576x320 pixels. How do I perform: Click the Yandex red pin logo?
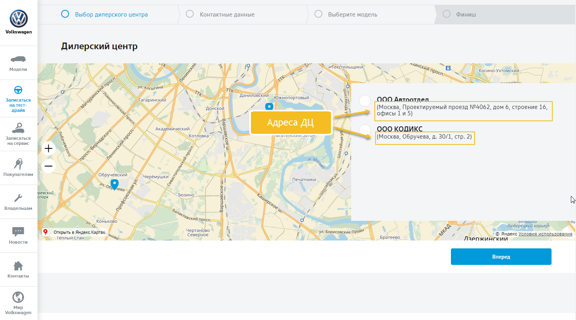click(x=45, y=232)
